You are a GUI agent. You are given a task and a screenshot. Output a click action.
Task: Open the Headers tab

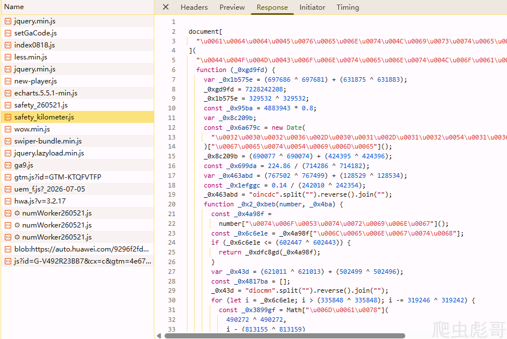194,7
